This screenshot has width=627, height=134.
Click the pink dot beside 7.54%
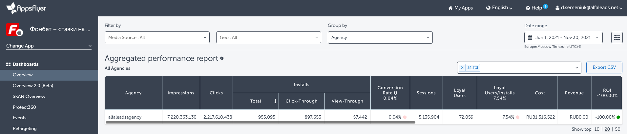518,117
